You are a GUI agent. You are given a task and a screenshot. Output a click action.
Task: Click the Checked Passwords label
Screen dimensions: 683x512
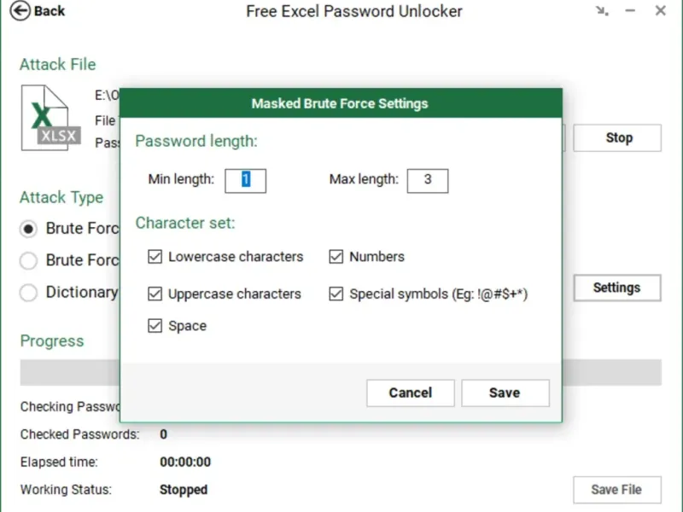point(79,434)
